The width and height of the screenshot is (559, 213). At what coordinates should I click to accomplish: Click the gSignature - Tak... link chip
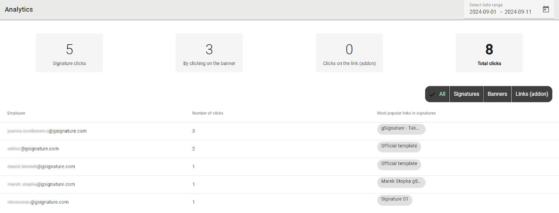pyautogui.click(x=401, y=129)
